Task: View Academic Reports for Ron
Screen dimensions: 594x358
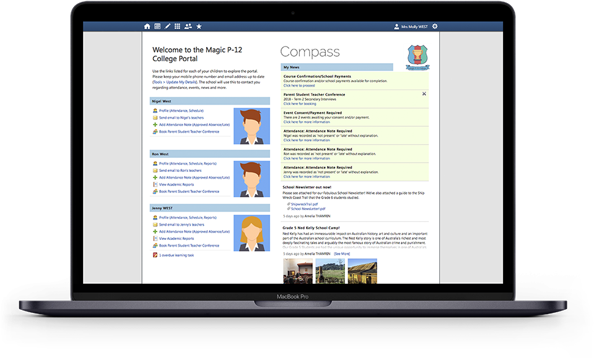Action: [176, 184]
